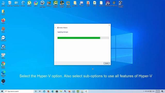Viewport: 165px width, 93px height.
Task: Open Microsoft Store from the taskbar
Action: pos(57,91)
